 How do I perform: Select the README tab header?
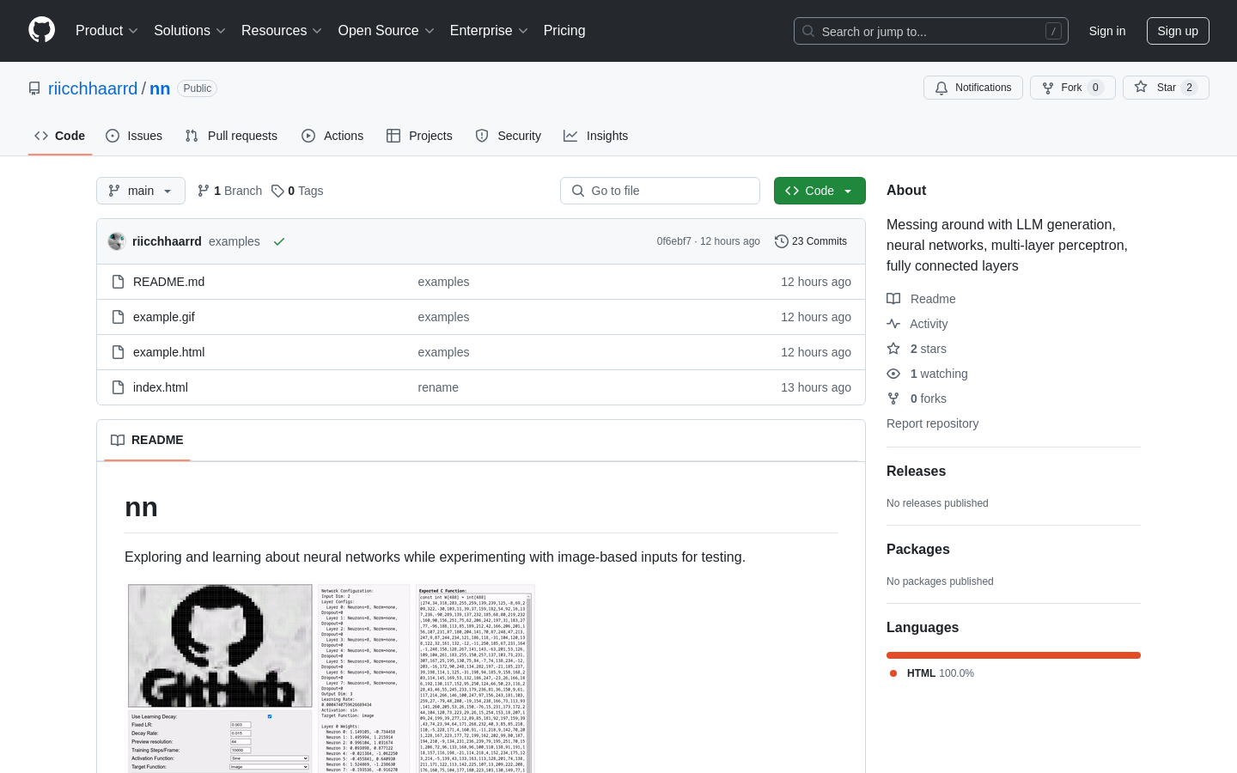point(147,440)
